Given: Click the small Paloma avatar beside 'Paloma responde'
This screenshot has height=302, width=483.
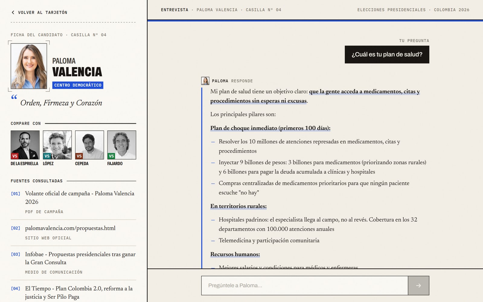Looking at the screenshot, I should click(205, 81).
